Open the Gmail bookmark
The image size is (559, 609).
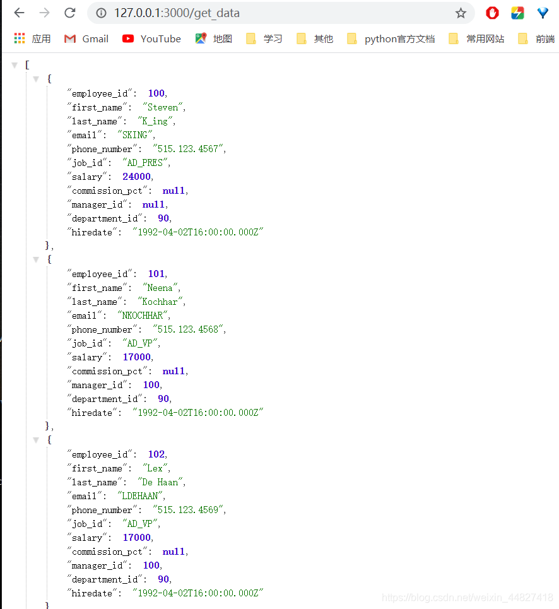click(86, 39)
